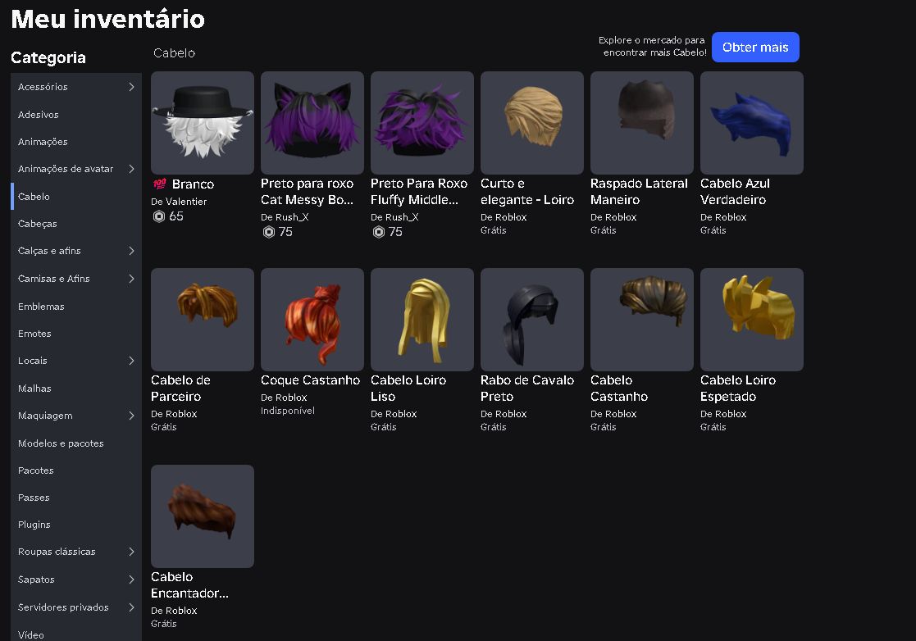Expand the Sapatos category chevron
916x641 pixels.
[131, 580]
